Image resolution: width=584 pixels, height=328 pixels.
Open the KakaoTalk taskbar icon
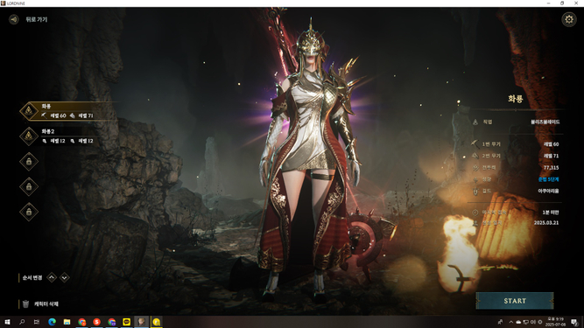tap(126, 322)
